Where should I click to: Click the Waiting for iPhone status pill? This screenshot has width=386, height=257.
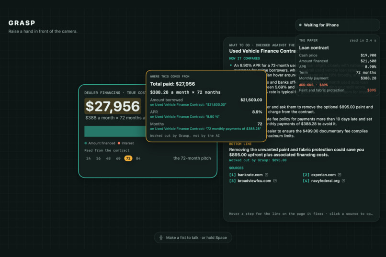point(338,25)
